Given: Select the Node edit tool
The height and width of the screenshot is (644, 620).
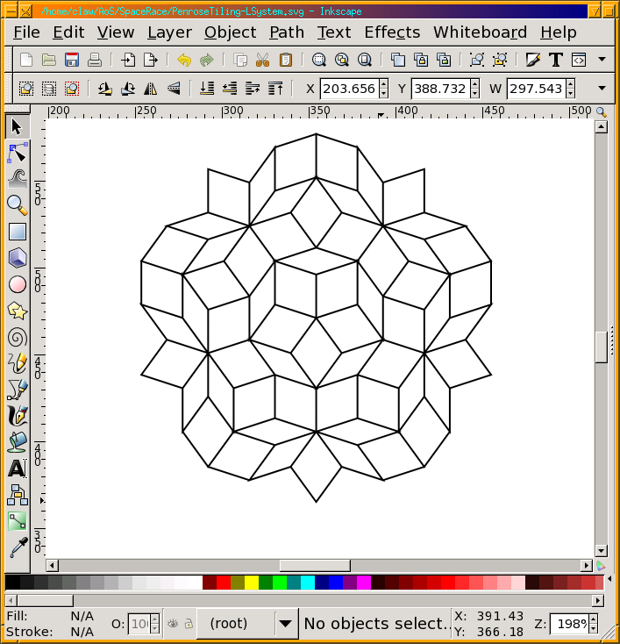Looking at the screenshot, I should [x=17, y=153].
